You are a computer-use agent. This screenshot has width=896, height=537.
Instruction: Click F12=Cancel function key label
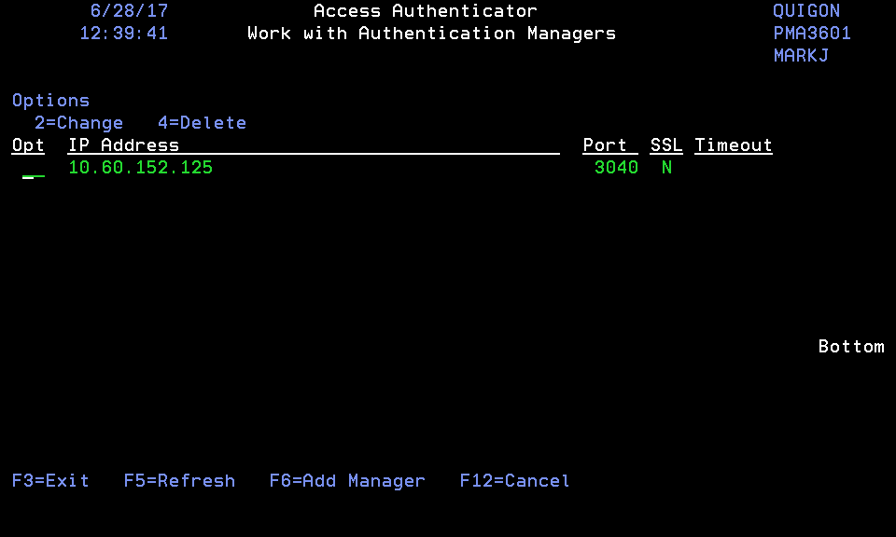pos(514,481)
